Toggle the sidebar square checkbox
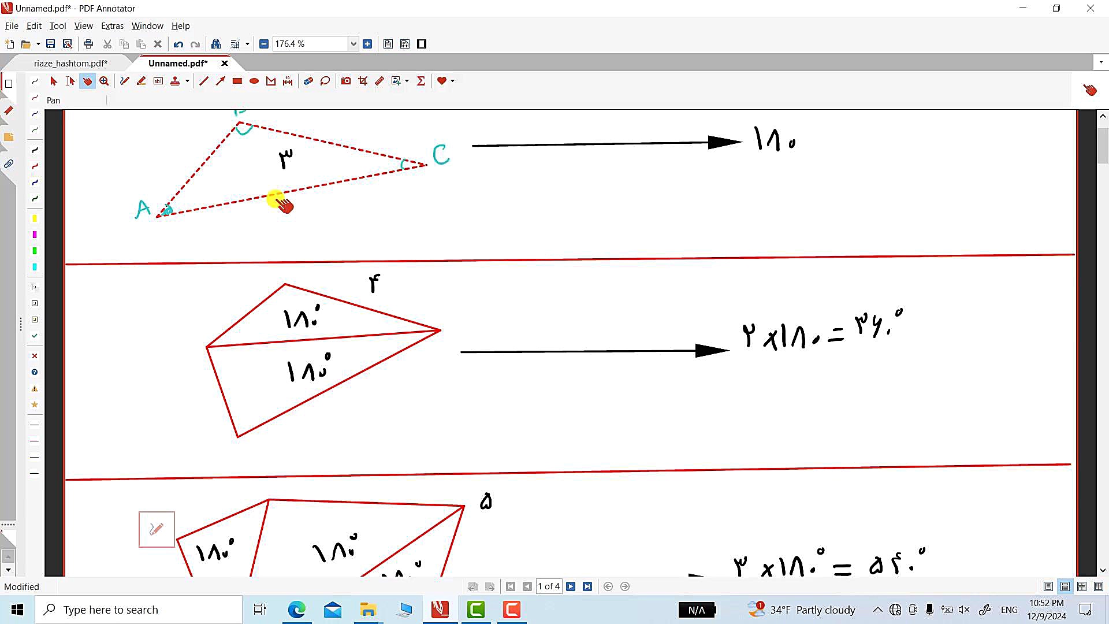Screen dimensions: 1109x624 point(9,84)
